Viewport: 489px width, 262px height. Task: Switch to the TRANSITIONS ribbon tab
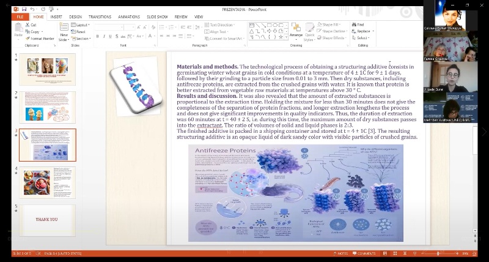[99, 17]
